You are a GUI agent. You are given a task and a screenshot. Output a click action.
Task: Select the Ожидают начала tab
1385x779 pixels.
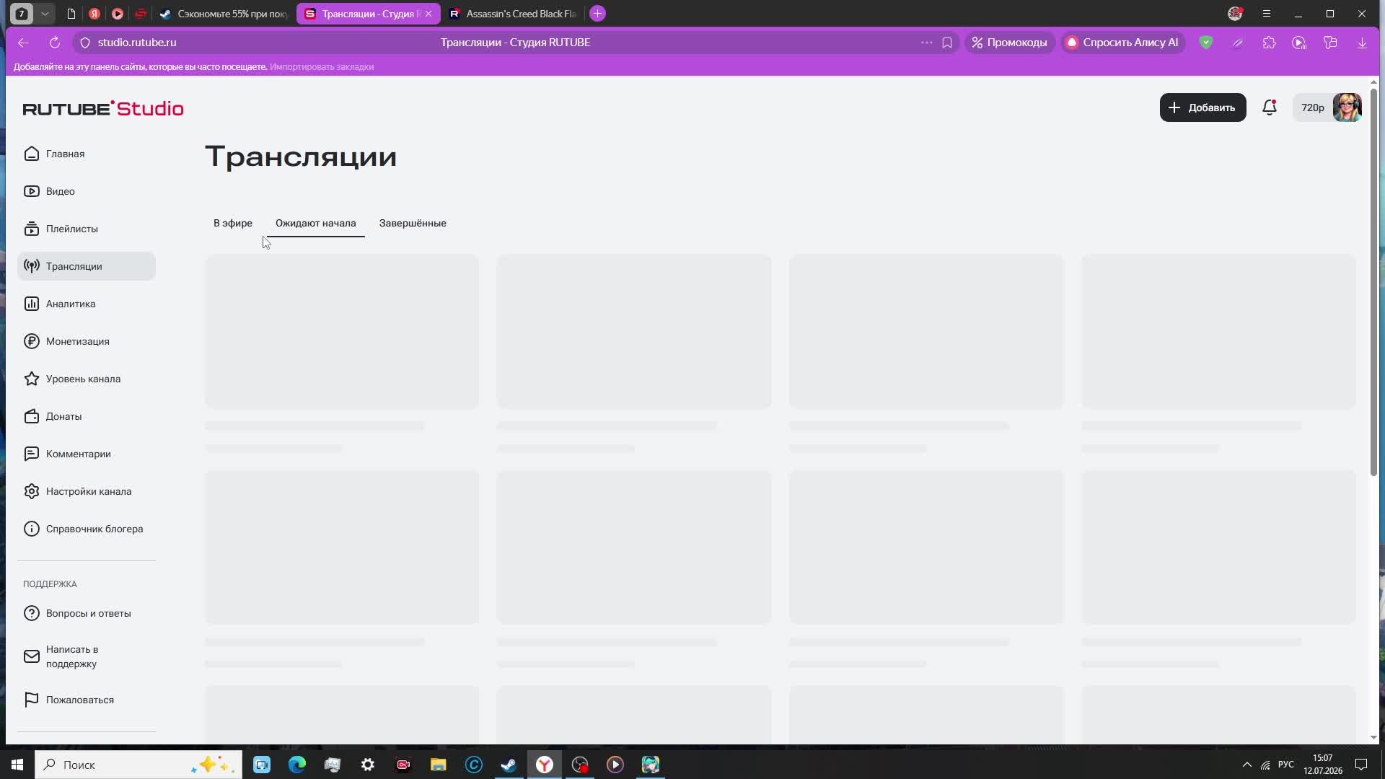(x=315, y=223)
